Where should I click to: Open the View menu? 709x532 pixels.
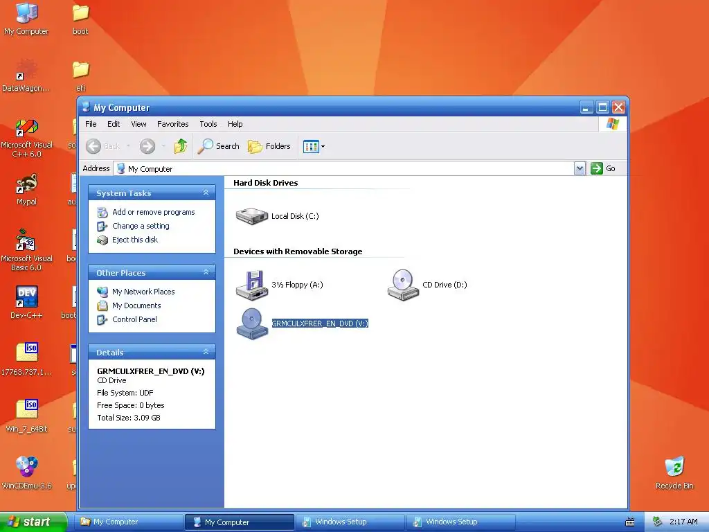[138, 124]
